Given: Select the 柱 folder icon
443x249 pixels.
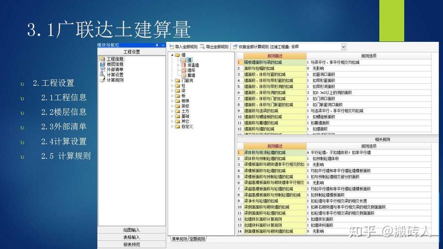Looking at the screenshot, I should (177, 86).
